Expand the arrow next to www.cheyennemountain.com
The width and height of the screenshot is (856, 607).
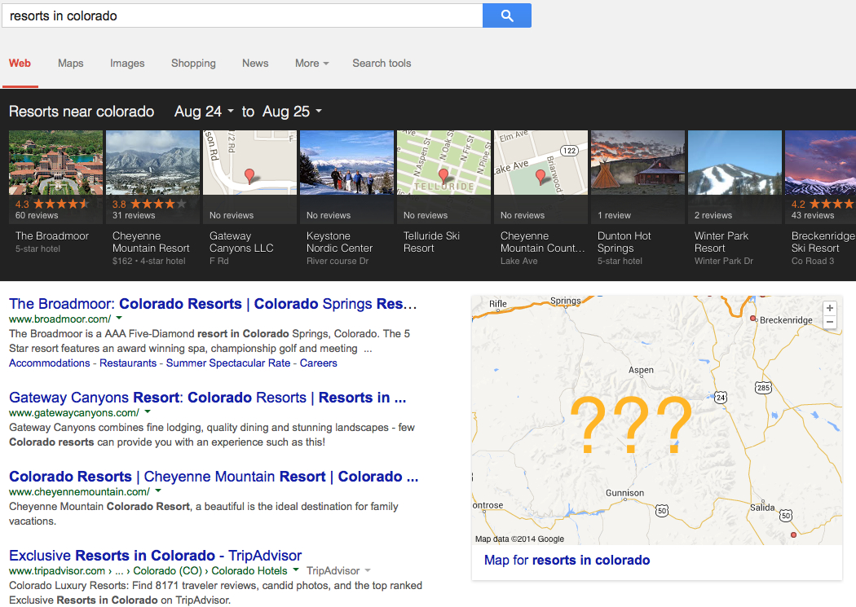[x=158, y=490]
